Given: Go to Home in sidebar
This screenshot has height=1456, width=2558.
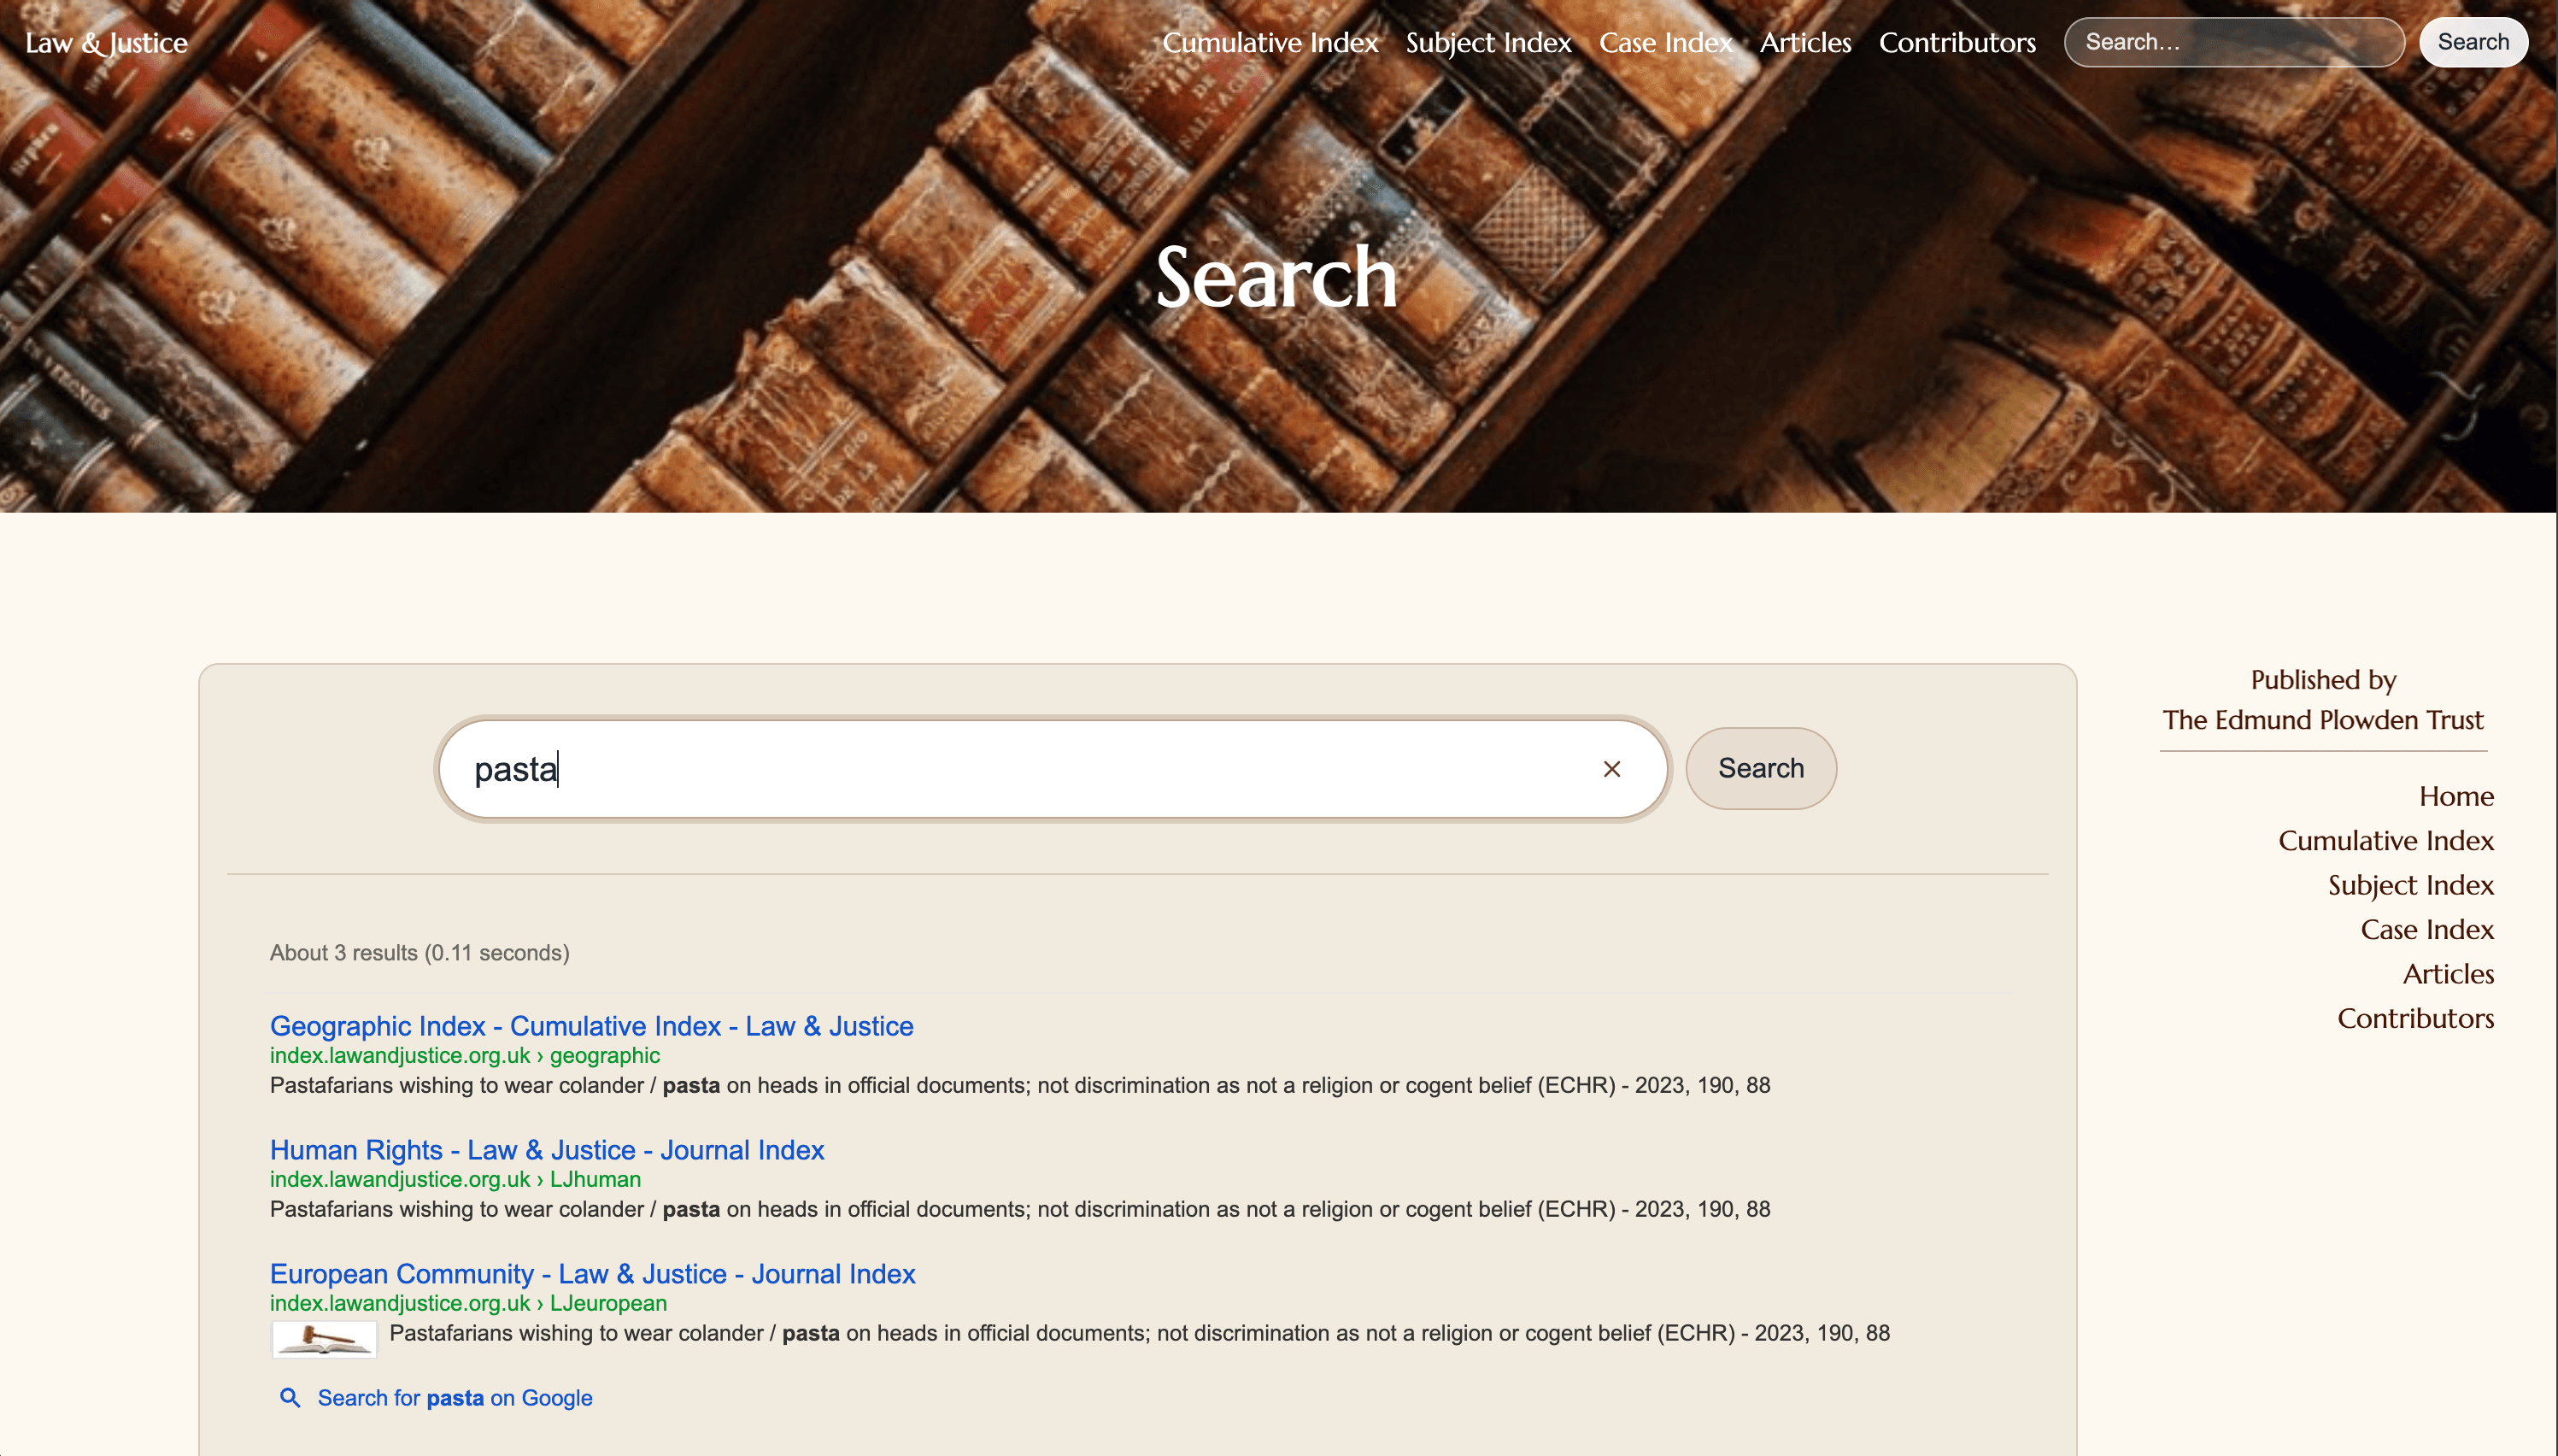Looking at the screenshot, I should click(x=2455, y=796).
